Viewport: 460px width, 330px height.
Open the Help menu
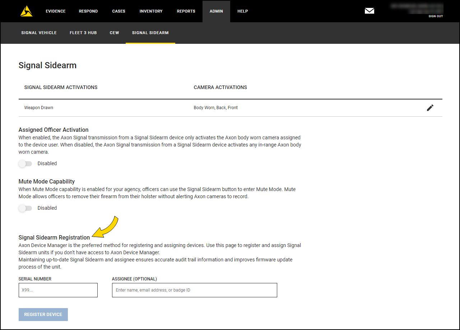point(242,11)
